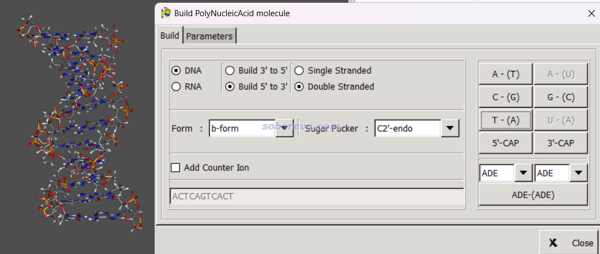The image size is (600, 254).
Task: Click the Build PolyNucleicAcid window title icon
Action: [166, 13]
